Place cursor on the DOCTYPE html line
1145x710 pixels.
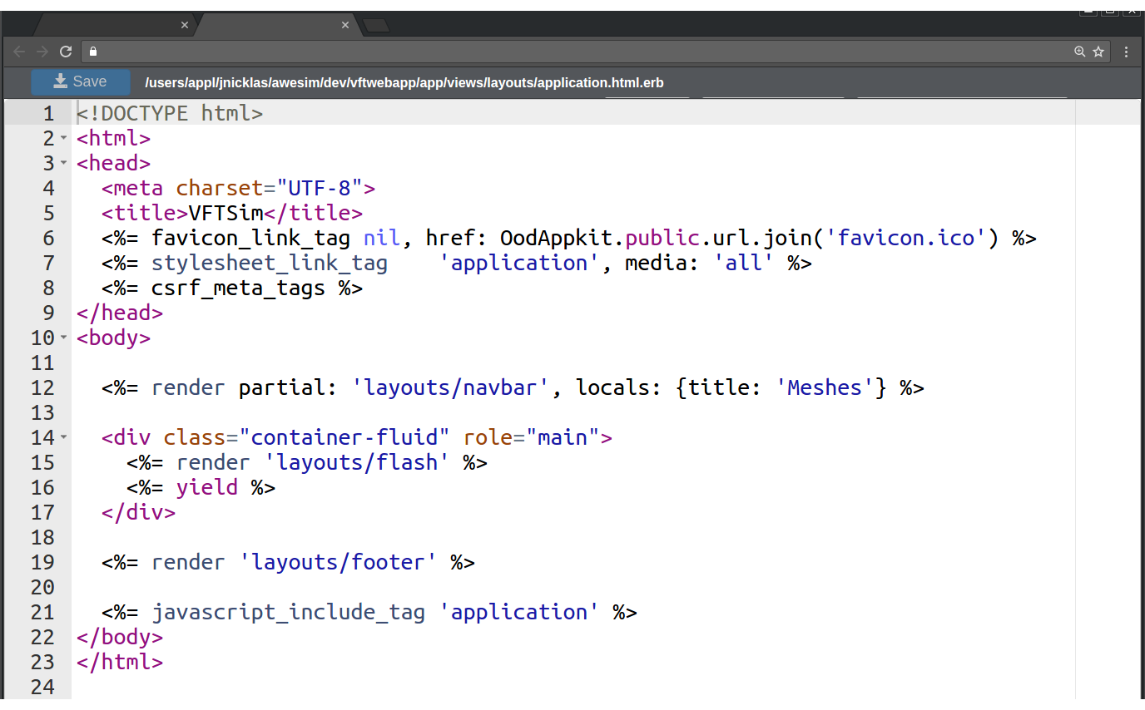click(170, 113)
